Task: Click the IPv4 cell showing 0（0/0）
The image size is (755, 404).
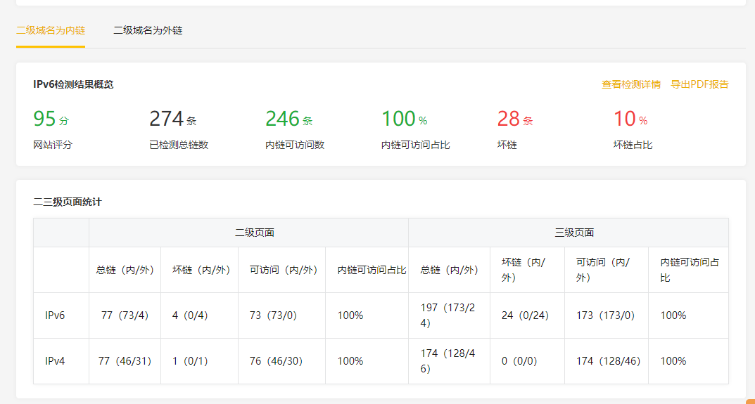Action: point(519,361)
